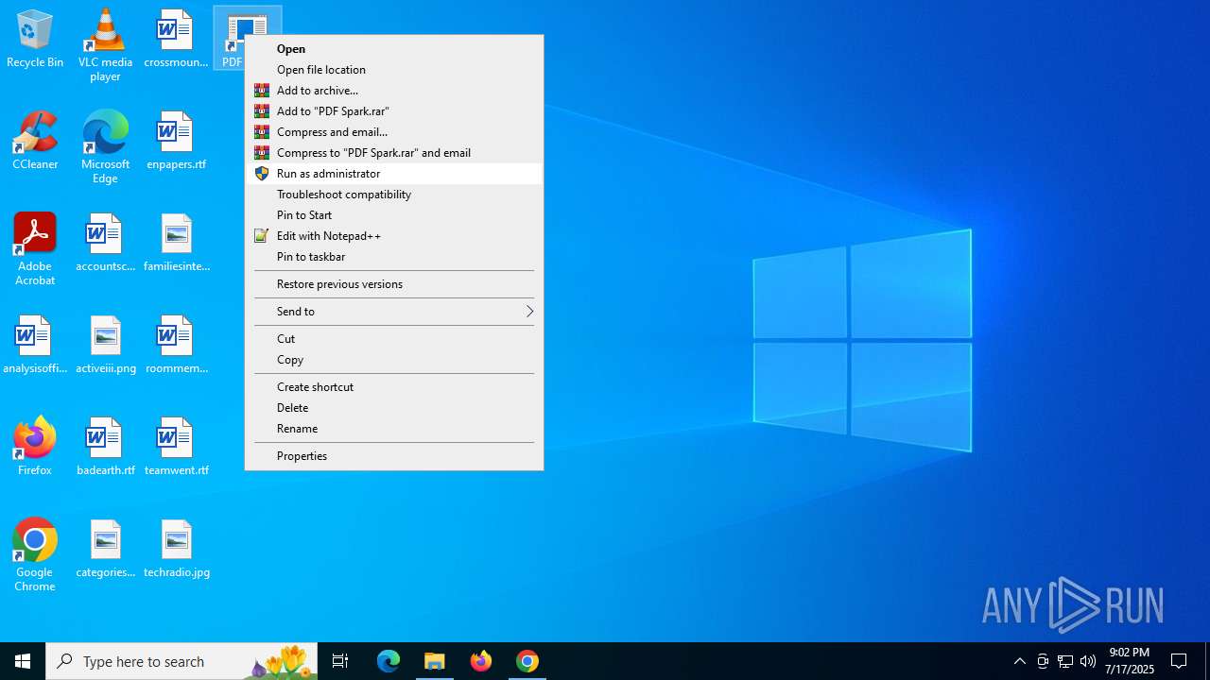The width and height of the screenshot is (1210, 680).
Task: Choose Run as administrator
Action: coord(393,174)
